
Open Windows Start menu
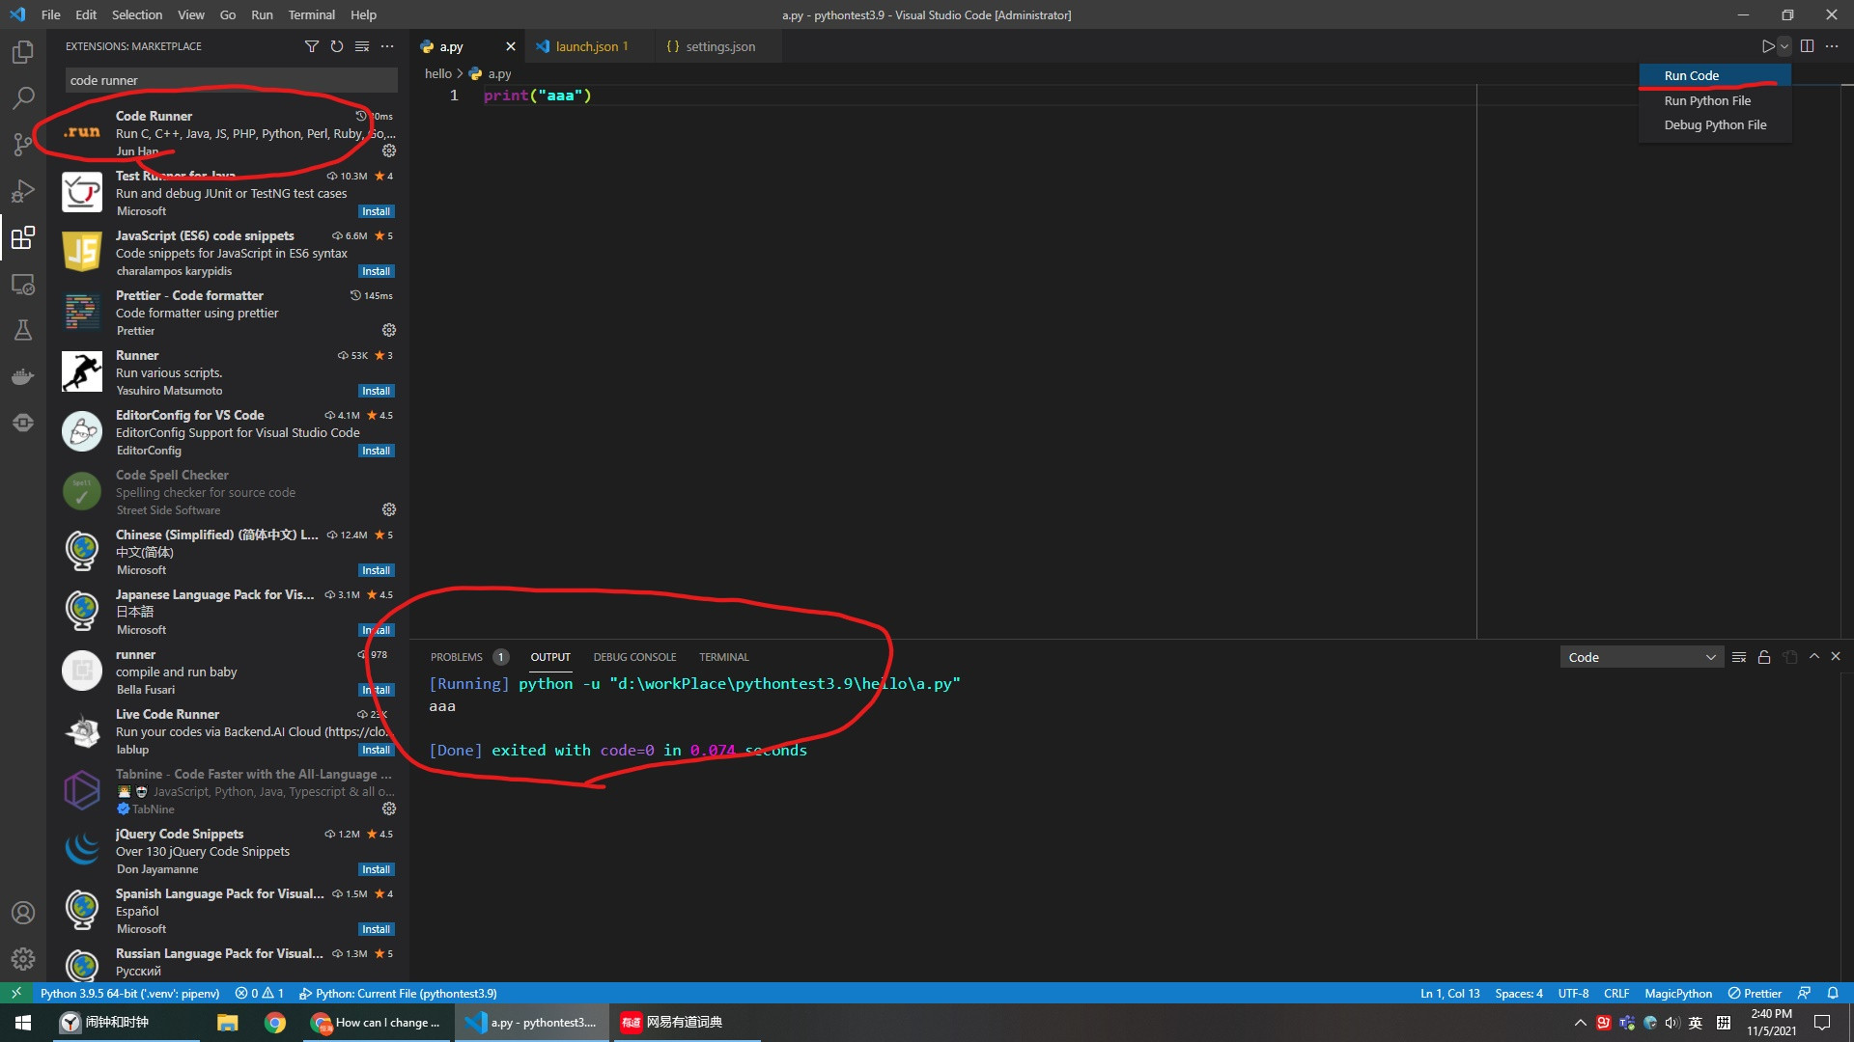point(23,1023)
